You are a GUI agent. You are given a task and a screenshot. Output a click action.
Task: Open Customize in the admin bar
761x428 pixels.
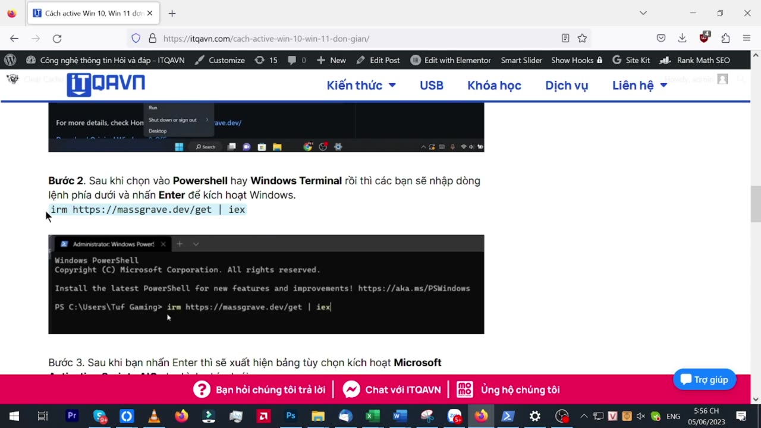pos(219,60)
